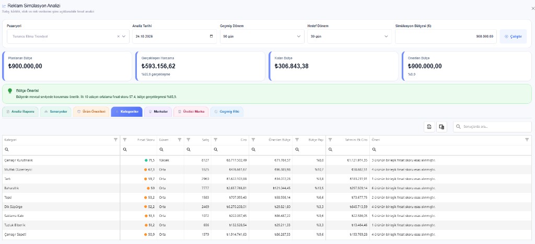Open filter menu for Kategori column
The width and height of the screenshot is (535, 244).
(x=115, y=140)
